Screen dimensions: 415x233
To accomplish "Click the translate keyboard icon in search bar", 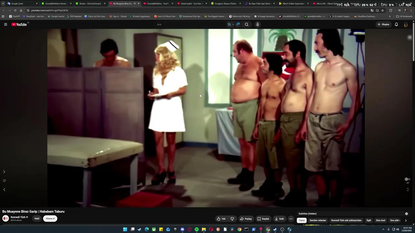I will [229, 24].
